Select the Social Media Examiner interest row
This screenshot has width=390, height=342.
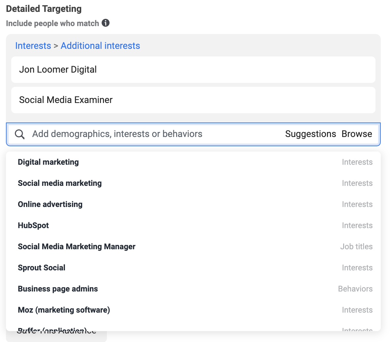[x=193, y=100]
